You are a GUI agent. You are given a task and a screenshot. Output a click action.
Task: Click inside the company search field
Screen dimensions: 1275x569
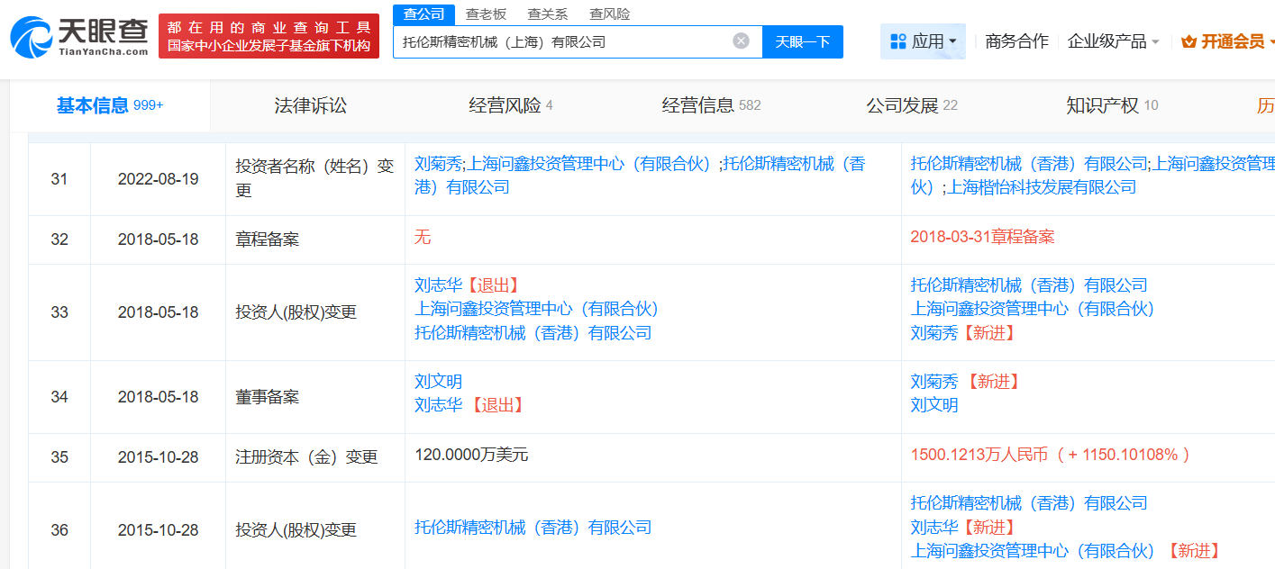pos(563,41)
